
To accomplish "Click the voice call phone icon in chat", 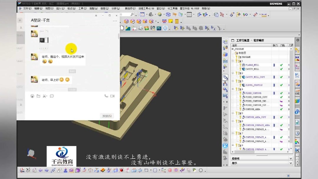I will tap(106, 96).
